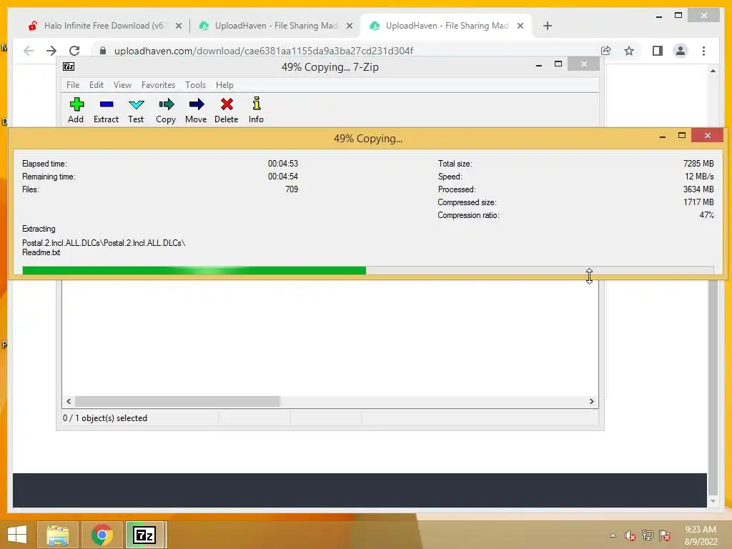Viewport: 732px width, 549px height.
Task: Open the Tools menu in 7-Zip
Action: (195, 85)
